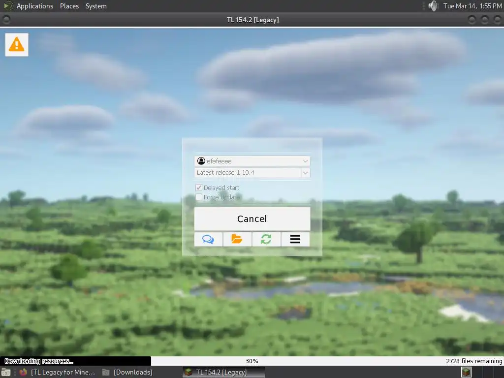
Task: Click the volume speaker icon in top panel
Action: coord(433,6)
